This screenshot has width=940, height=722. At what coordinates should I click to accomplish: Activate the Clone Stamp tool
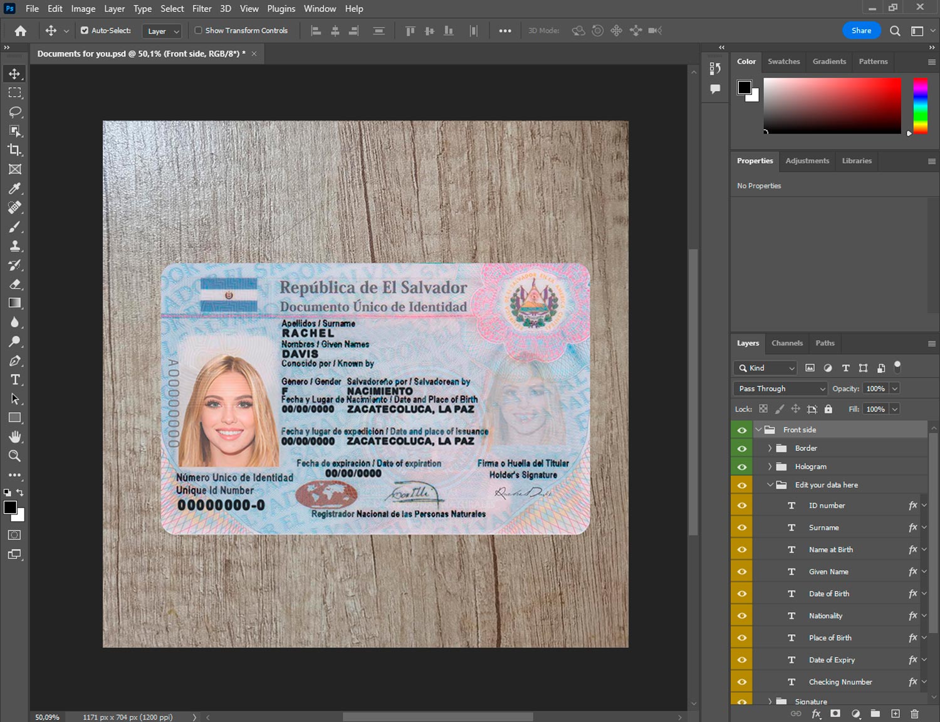coord(15,246)
